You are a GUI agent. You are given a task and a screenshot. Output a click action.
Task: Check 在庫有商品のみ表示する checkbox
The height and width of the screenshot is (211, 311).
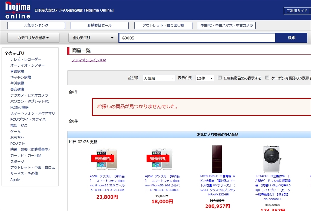(x=220, y=78)
